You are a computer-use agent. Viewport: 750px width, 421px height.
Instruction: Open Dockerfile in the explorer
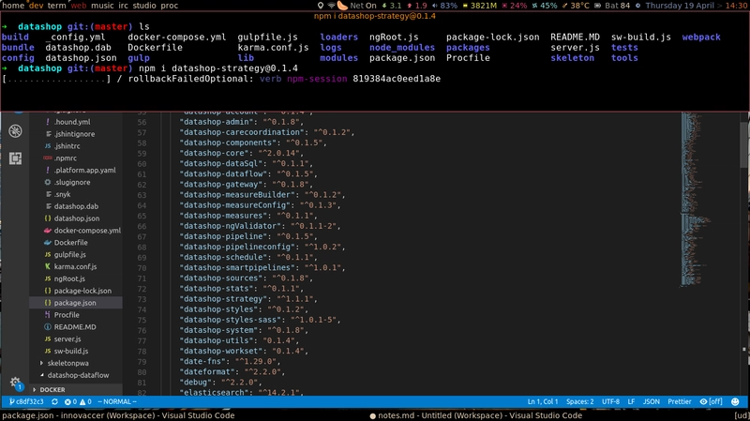click(71, 243)
